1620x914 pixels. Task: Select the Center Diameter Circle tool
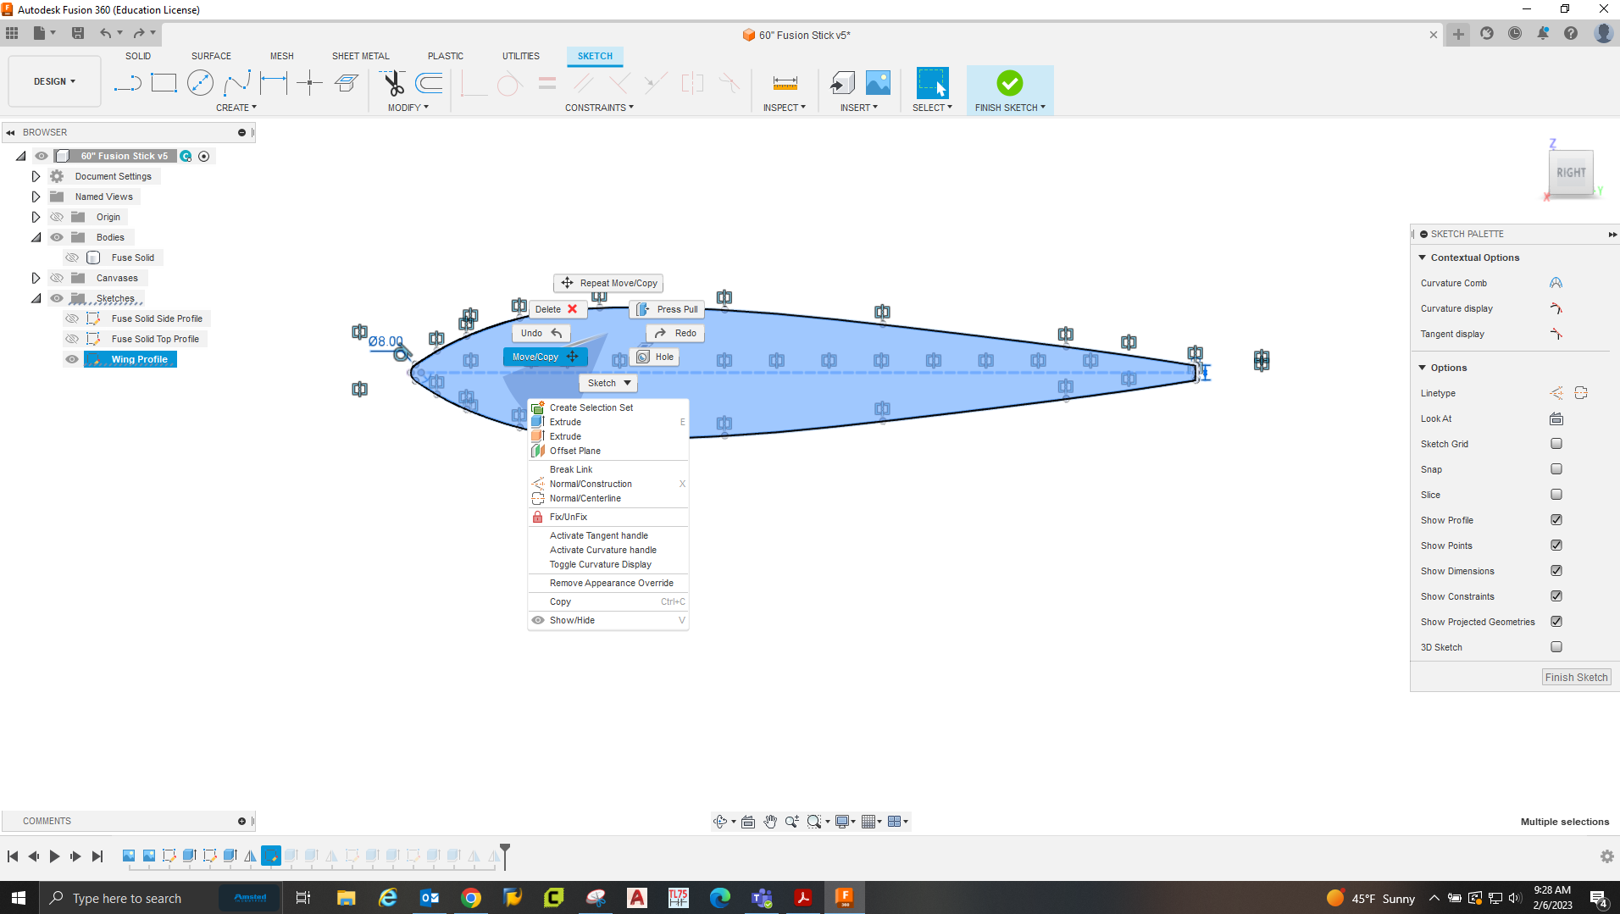[200, 83]
